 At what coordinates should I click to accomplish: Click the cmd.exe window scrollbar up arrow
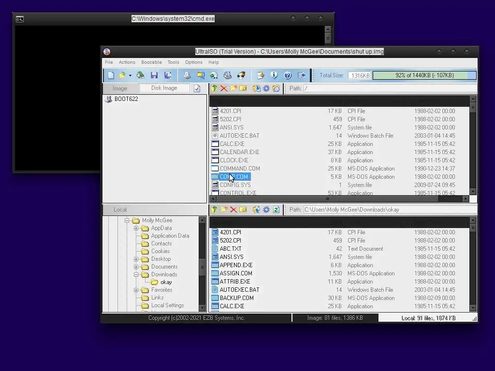(x=328, y=29)
